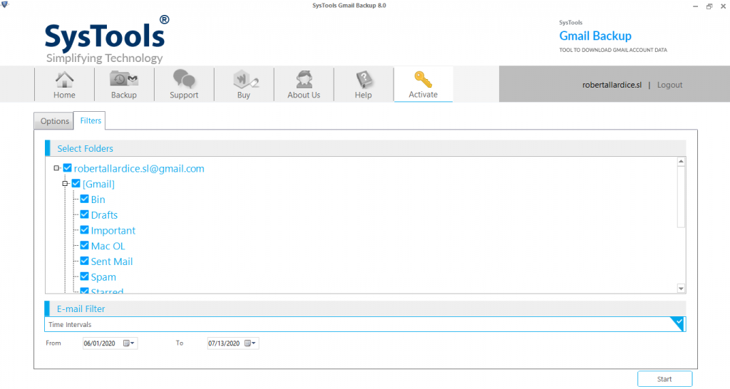Toggle the Time Intervals filter checkmark

[x=679, y=323]
